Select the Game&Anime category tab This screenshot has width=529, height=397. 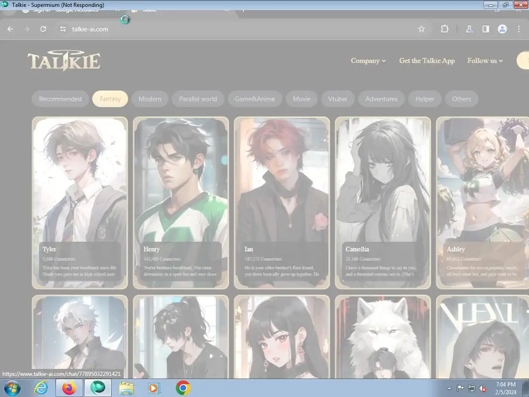(x=255, y=99)
